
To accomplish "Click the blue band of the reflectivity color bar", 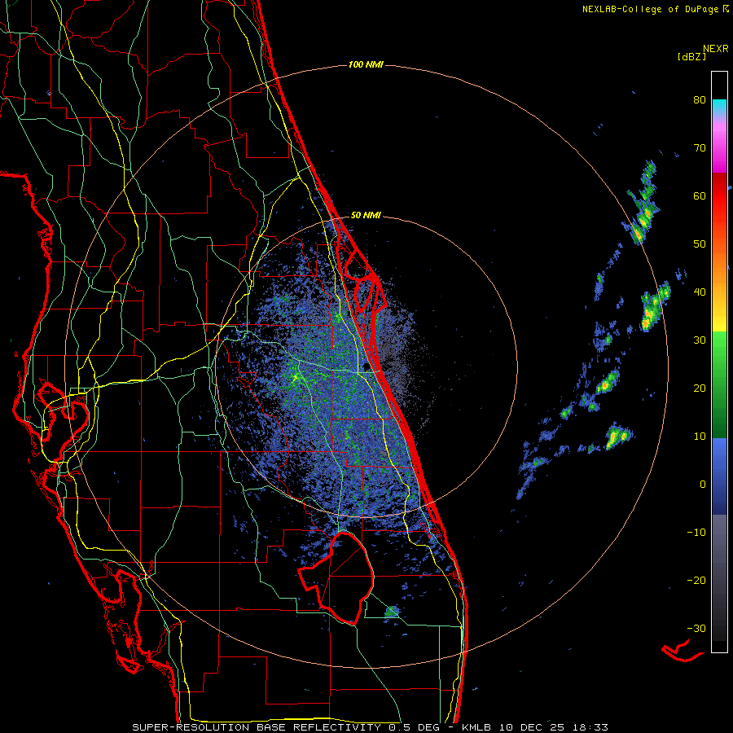I will coord(719,476).
